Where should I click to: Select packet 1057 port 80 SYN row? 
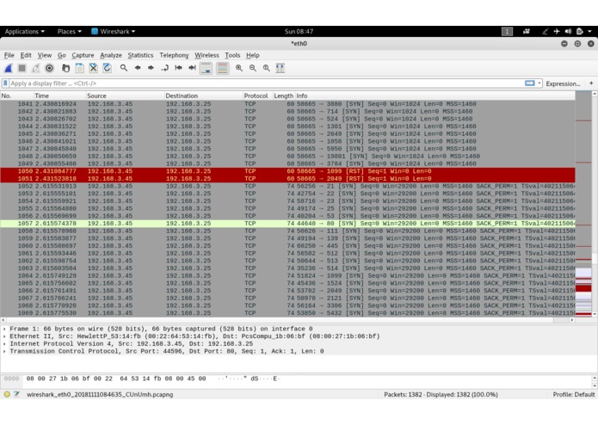(287, 224)
